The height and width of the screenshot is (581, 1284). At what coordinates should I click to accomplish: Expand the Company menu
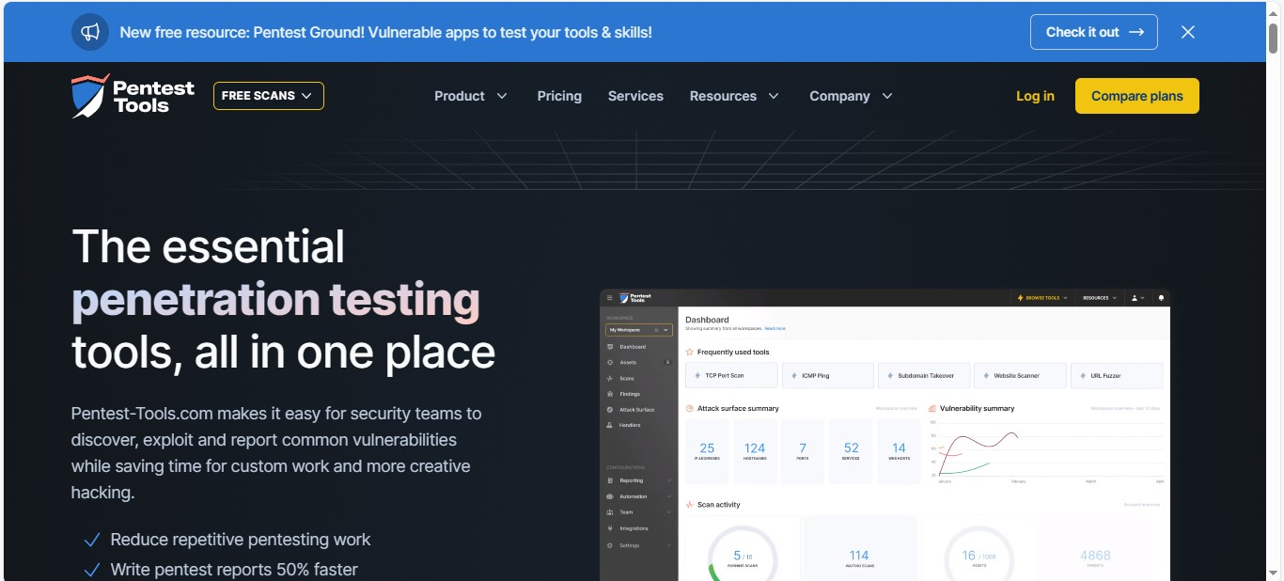[851, 96]
